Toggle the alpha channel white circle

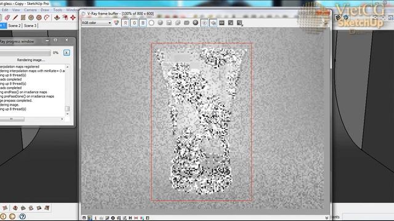point(151,23)
